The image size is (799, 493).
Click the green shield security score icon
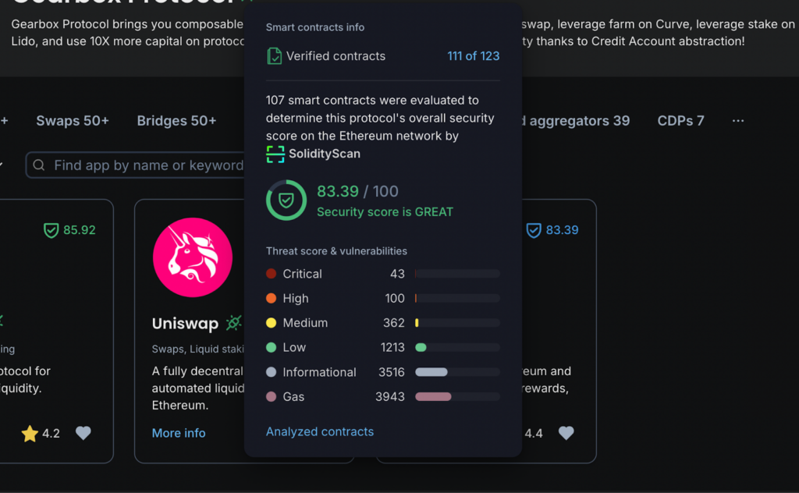coord(286,200)
